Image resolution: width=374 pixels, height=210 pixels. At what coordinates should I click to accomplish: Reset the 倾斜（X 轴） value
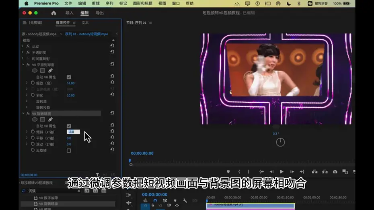click(x=112, y=131)
